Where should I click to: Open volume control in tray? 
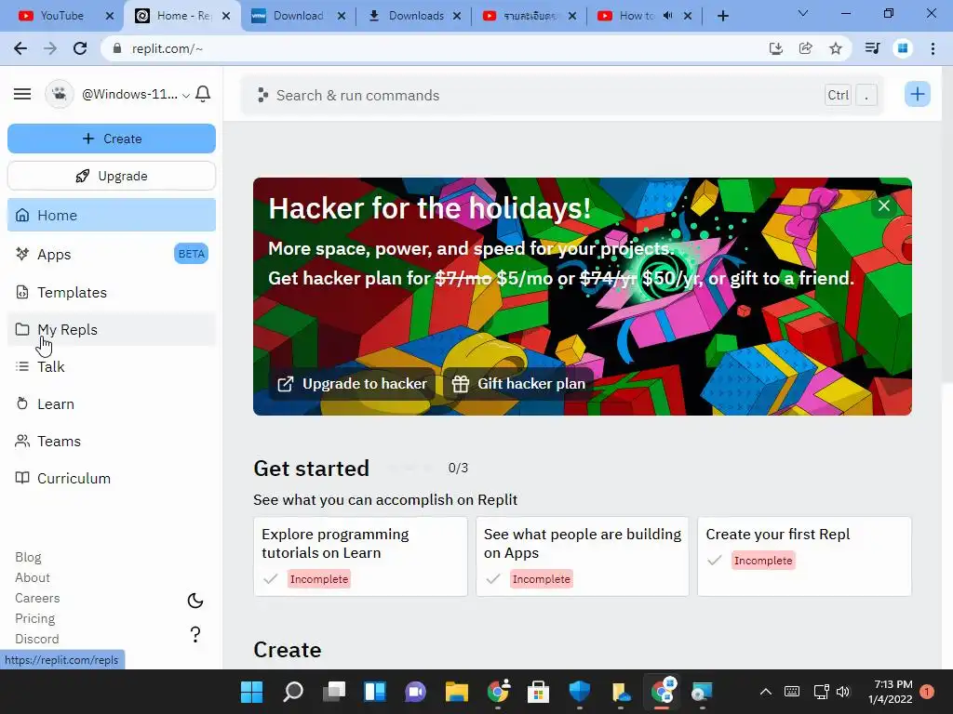click(x=843, y=692)
